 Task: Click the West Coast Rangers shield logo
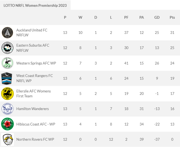[7, 78]
